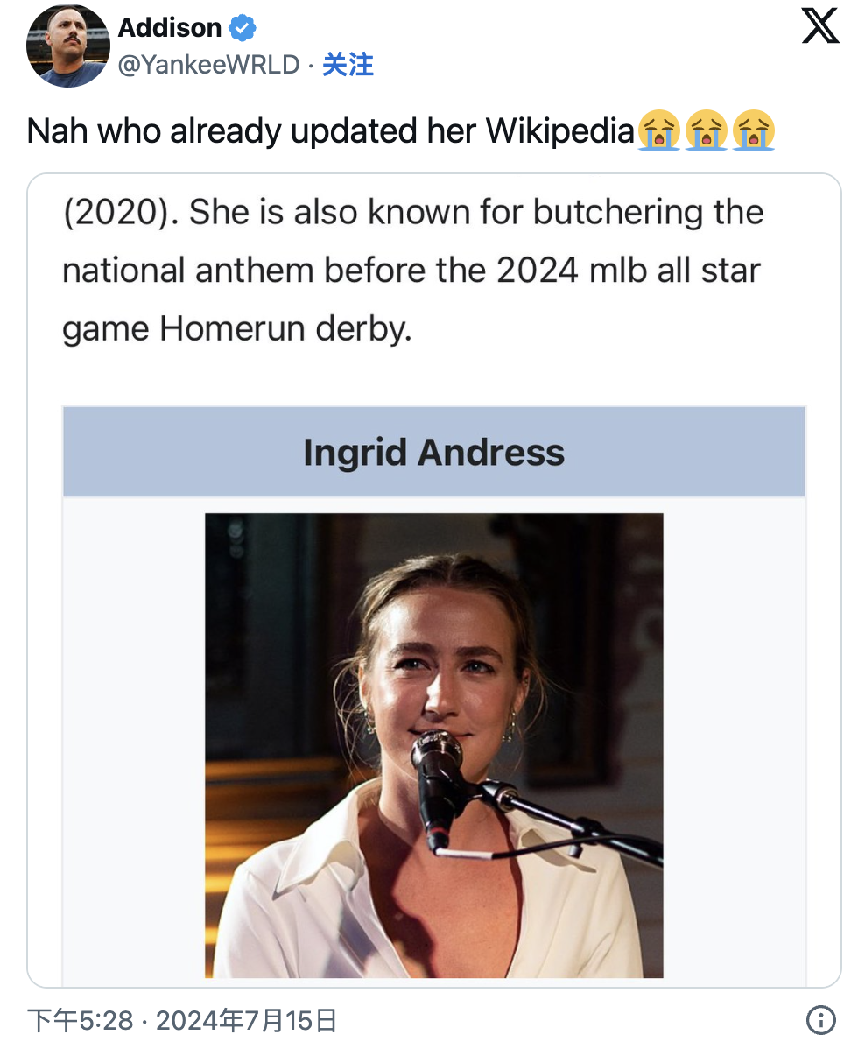Image resolution: width=844 pixels, height=1049 pixels.
Task: Click the last crying emoji
Action: [x=753, y=131]
